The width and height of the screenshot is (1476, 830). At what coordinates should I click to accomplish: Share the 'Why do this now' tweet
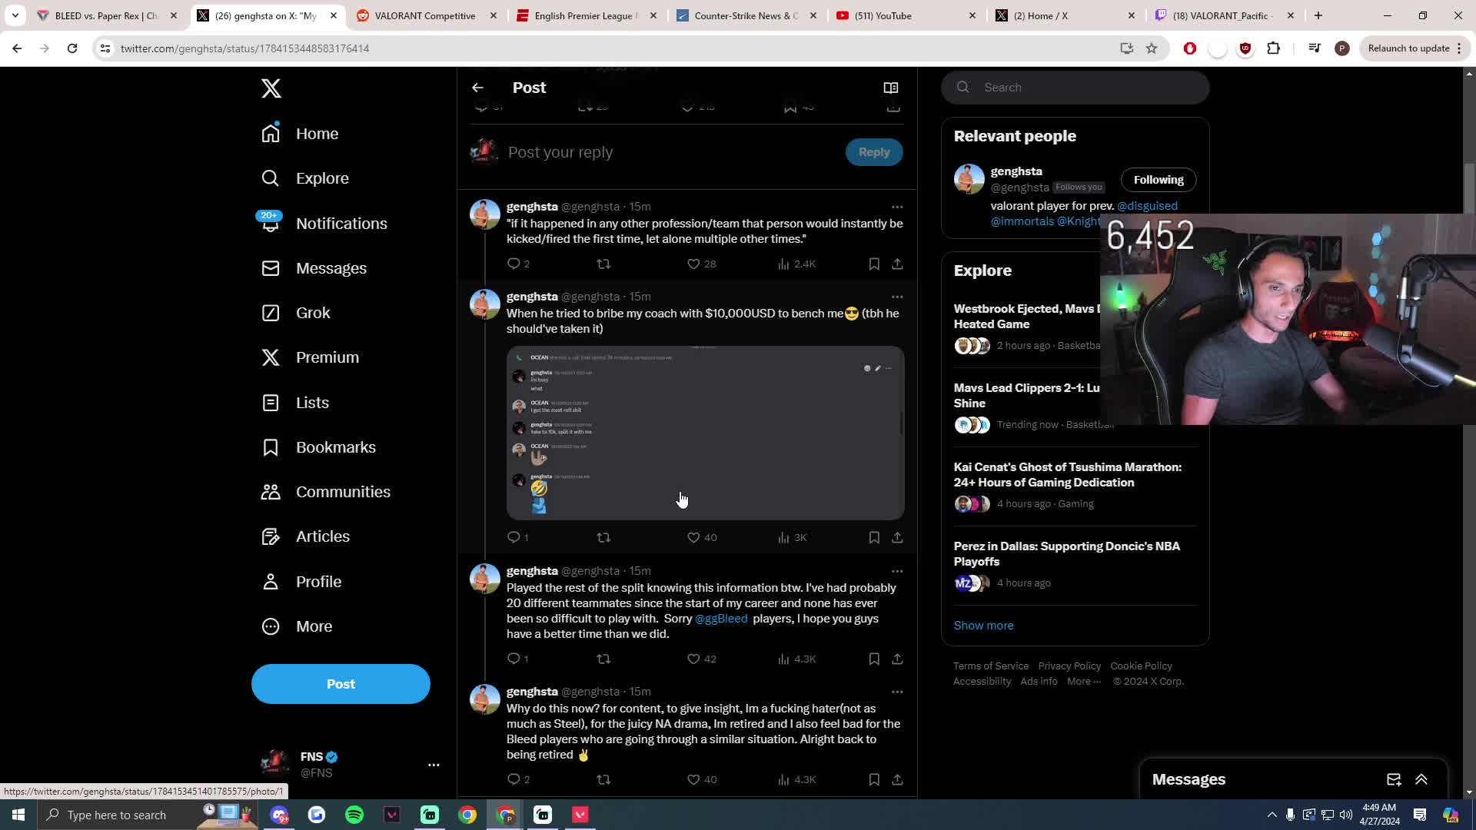897,779
